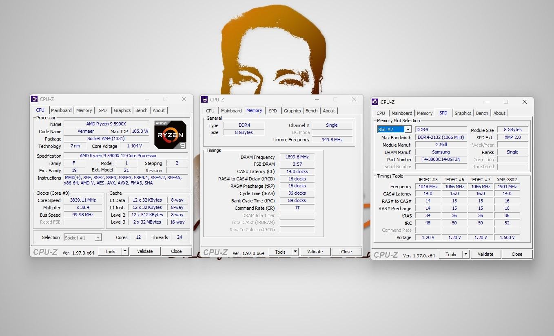Click the Package value Socket AM4 (1331)
The height and width of the screenshot is (336, 554).
(106, 138)
